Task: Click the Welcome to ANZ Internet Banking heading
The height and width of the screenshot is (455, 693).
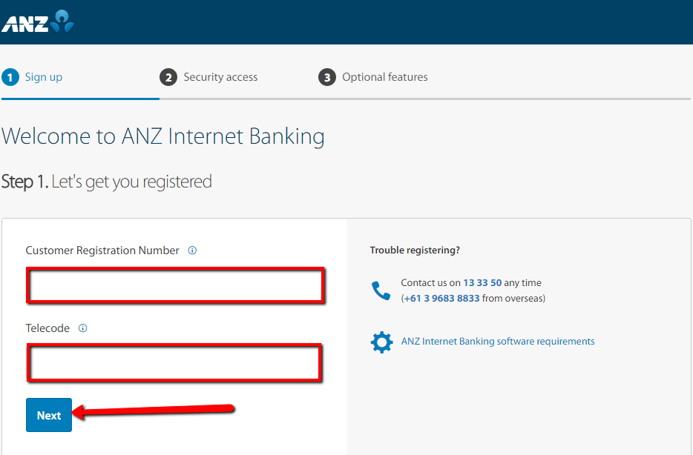Action: [x=164, y=136]
